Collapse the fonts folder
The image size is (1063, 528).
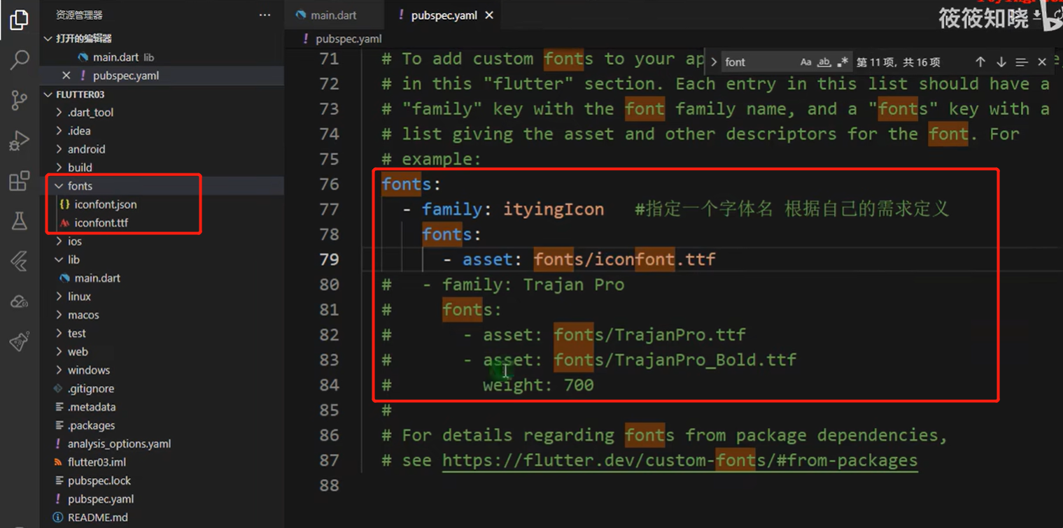(x=59, y=186)
